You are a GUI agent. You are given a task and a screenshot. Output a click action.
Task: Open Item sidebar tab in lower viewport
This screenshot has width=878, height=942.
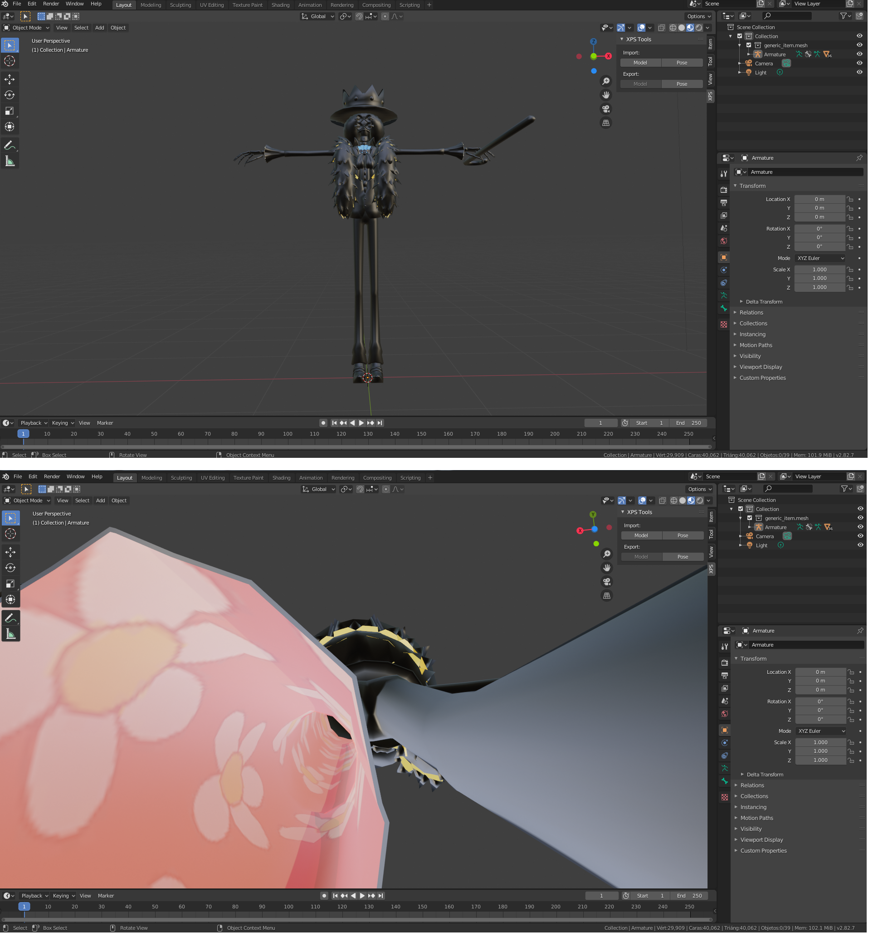point(711,517)
